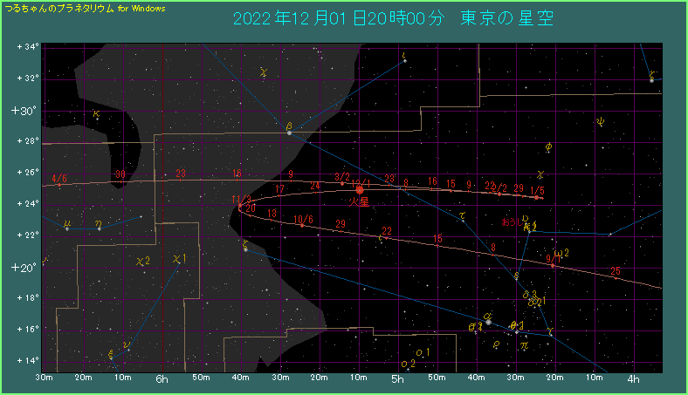
Task: Click the ι star near the top edge
Action: pos(404,61)
